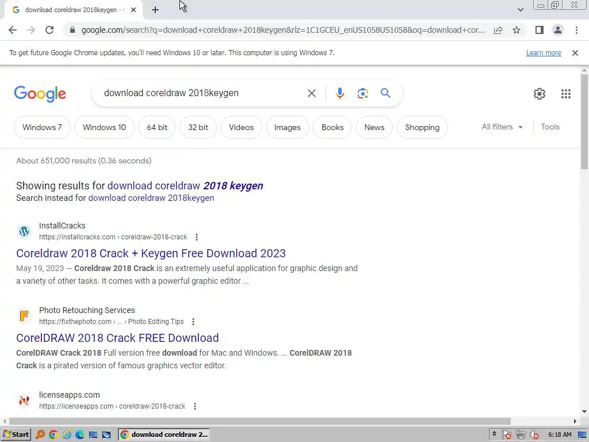Viewport: 589px width, 442px height.
Task: Filter results by Windows 10
Action: 105,127
